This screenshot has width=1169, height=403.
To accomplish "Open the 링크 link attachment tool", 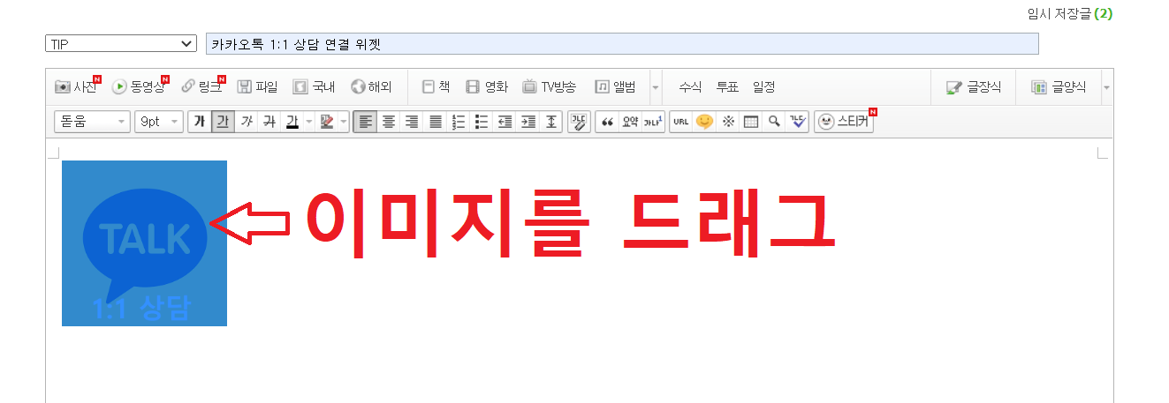I will [x=202, y=86].
